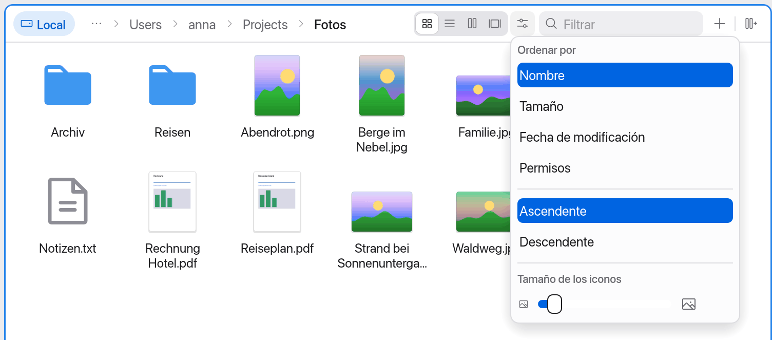The image size is (772, 340).
Task: Open the Archiv folder icon
Action: click(68, 85)
